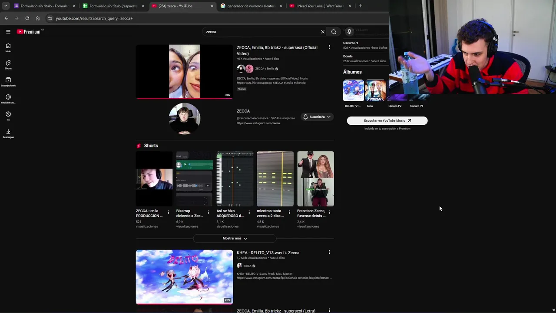Play KHEA DELITO video thumbnail

[x=184, y=277]
